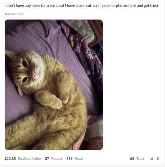The height and width of the screenshot is (167, 165).
Task: Click the 37 repost count
Action: click(47, 159)
